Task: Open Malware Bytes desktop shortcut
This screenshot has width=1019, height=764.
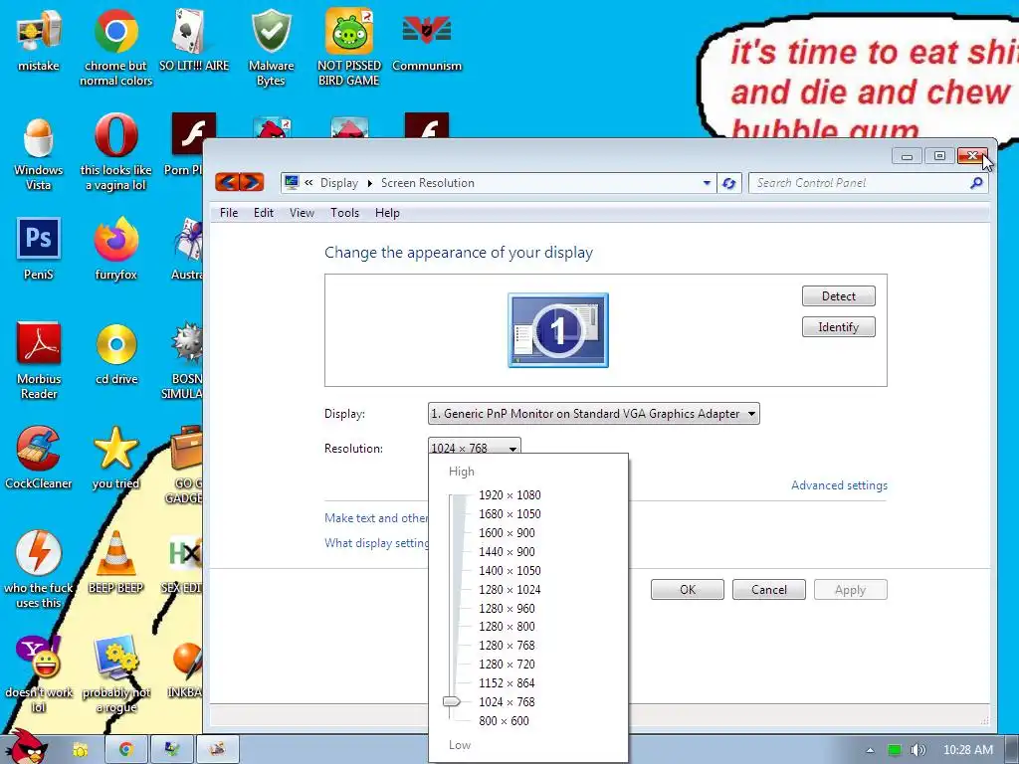Action: point(271,47)
